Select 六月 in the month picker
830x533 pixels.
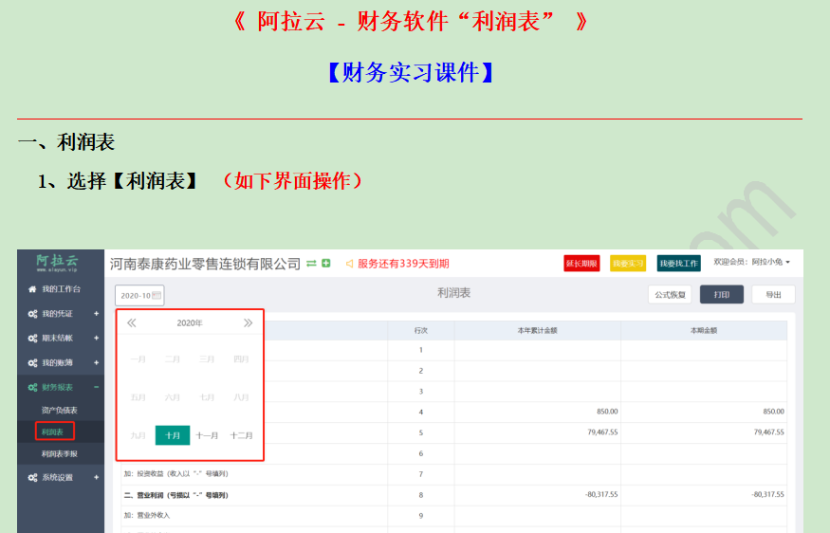click(173, 397)
